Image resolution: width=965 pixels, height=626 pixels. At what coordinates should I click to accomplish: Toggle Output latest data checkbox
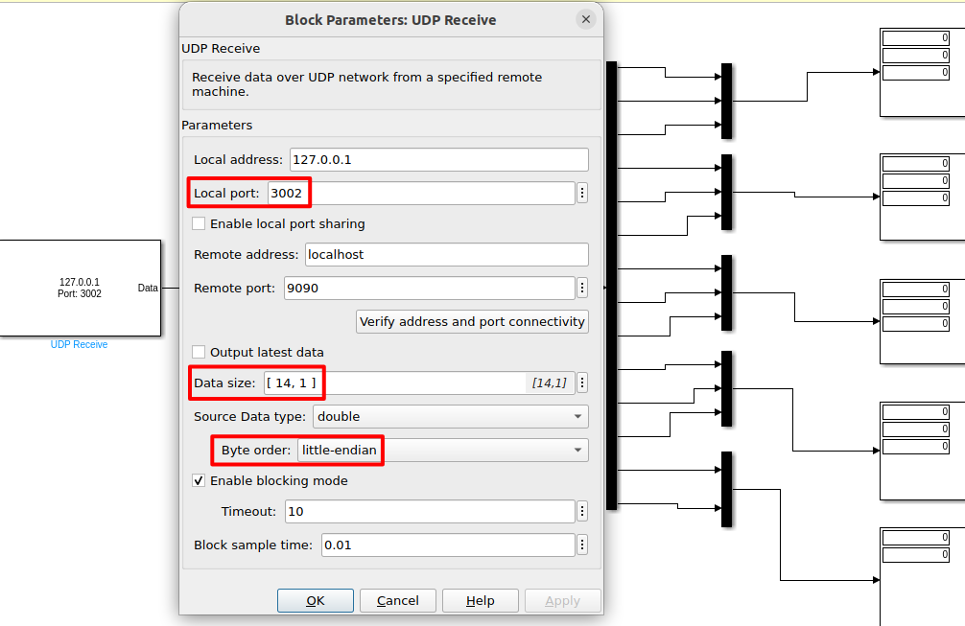[x=199, y=352]
